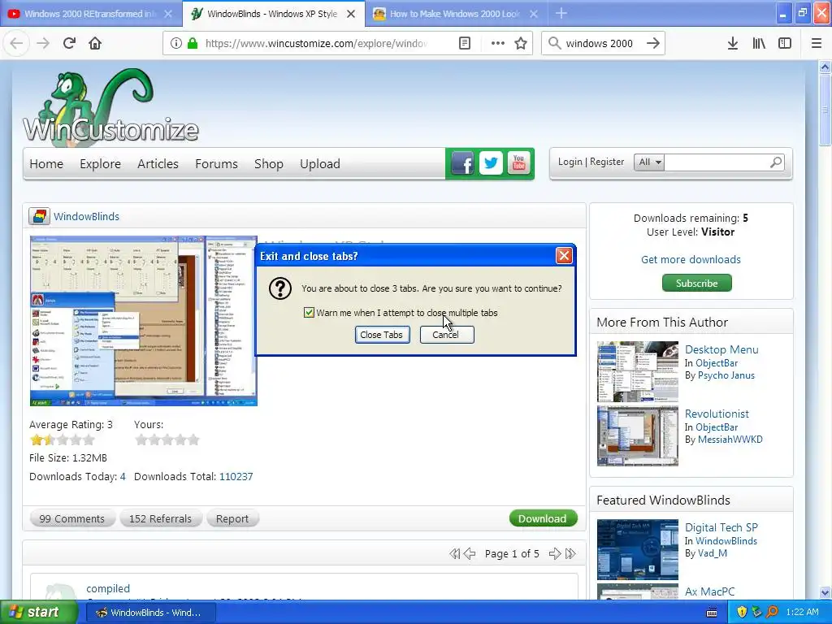Viewport: 832px width, 624px height.
Task: Toggle Reader View in address bar
Action: [465, 43]
